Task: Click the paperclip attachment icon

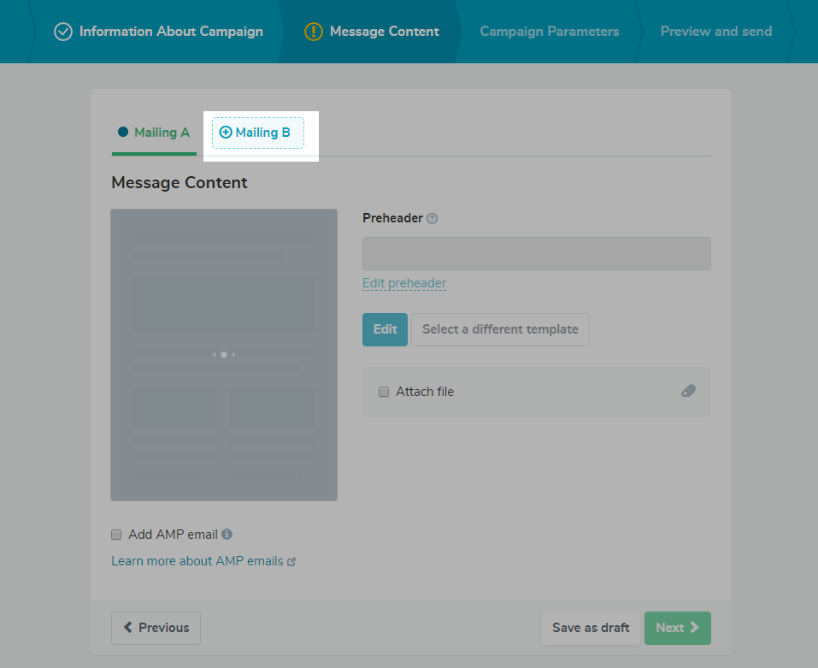Action: click(x=688, y=391)
